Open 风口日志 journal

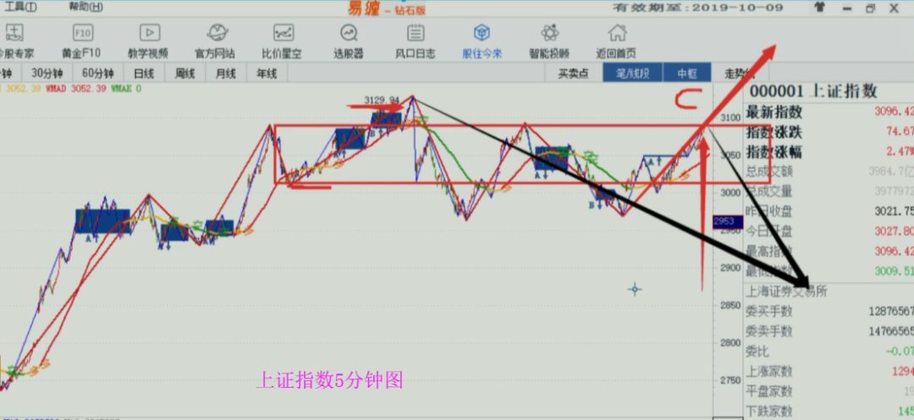coord(415,40)
